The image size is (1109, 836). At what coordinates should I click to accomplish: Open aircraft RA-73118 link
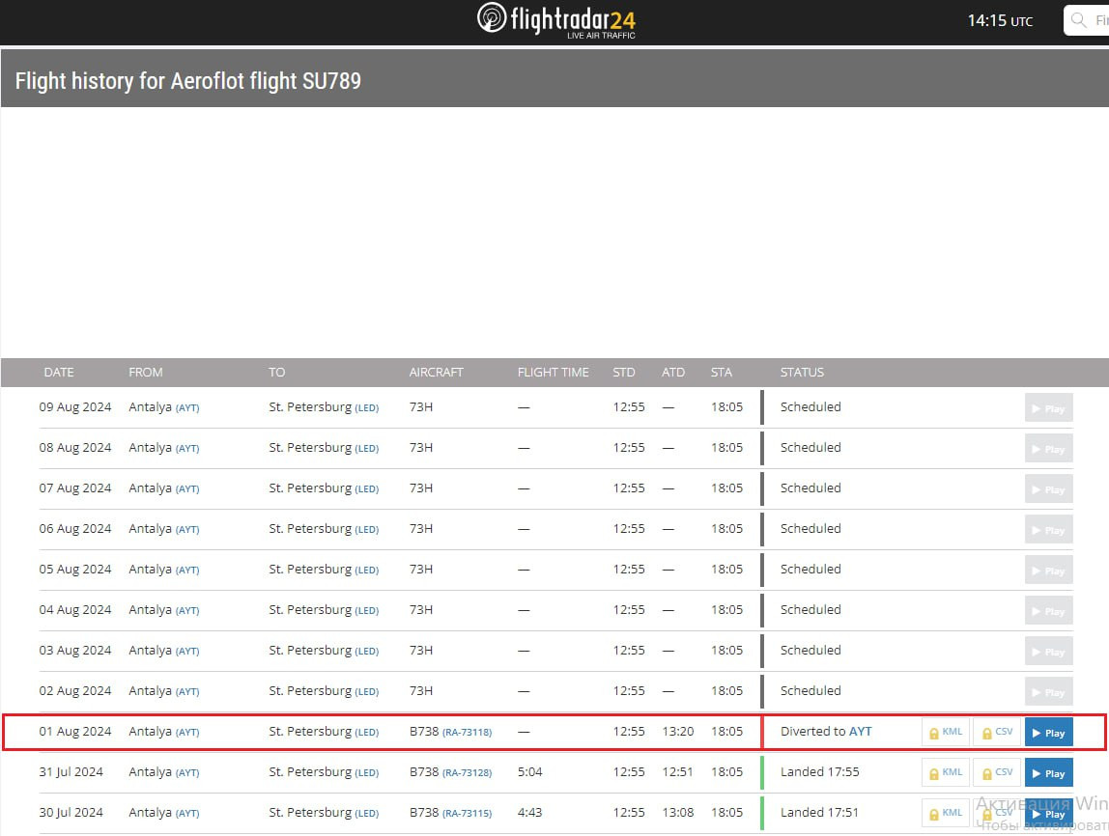coord(467,732)
